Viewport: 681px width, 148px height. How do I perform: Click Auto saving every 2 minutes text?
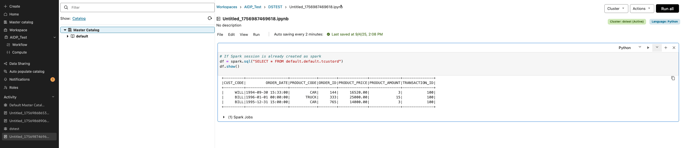click(x=299, y=34)
